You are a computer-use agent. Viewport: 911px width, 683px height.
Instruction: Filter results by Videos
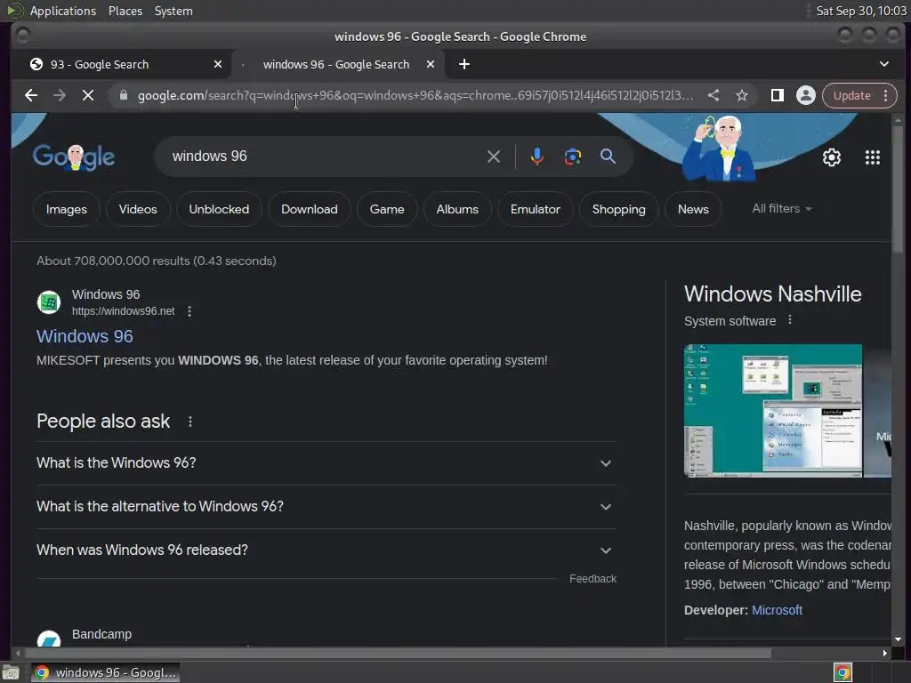click(138, 209)
